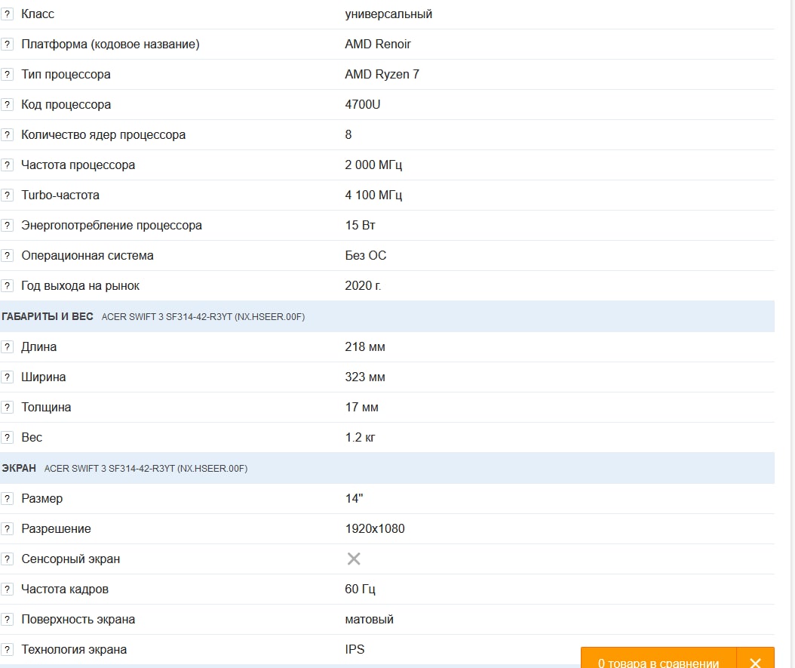The width and height of the screenshot is (795, 668).
Task: Open help icon for Ширина row
Action: pyautogui.click(x=7, y=377)
